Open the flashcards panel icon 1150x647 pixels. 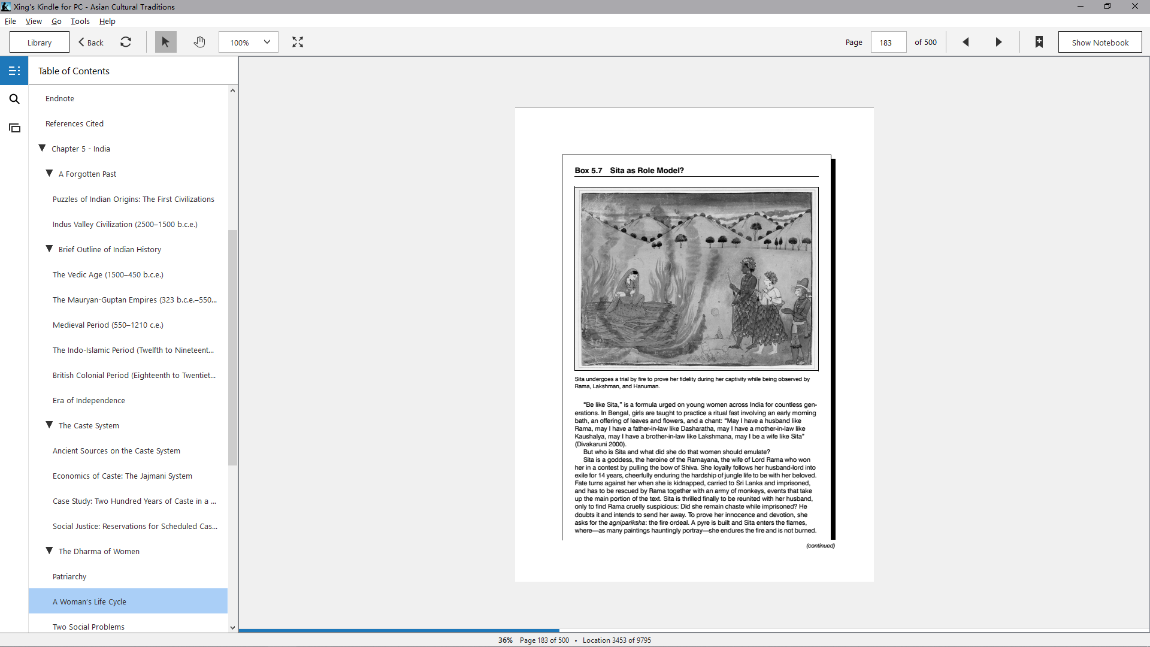(14, 128)
